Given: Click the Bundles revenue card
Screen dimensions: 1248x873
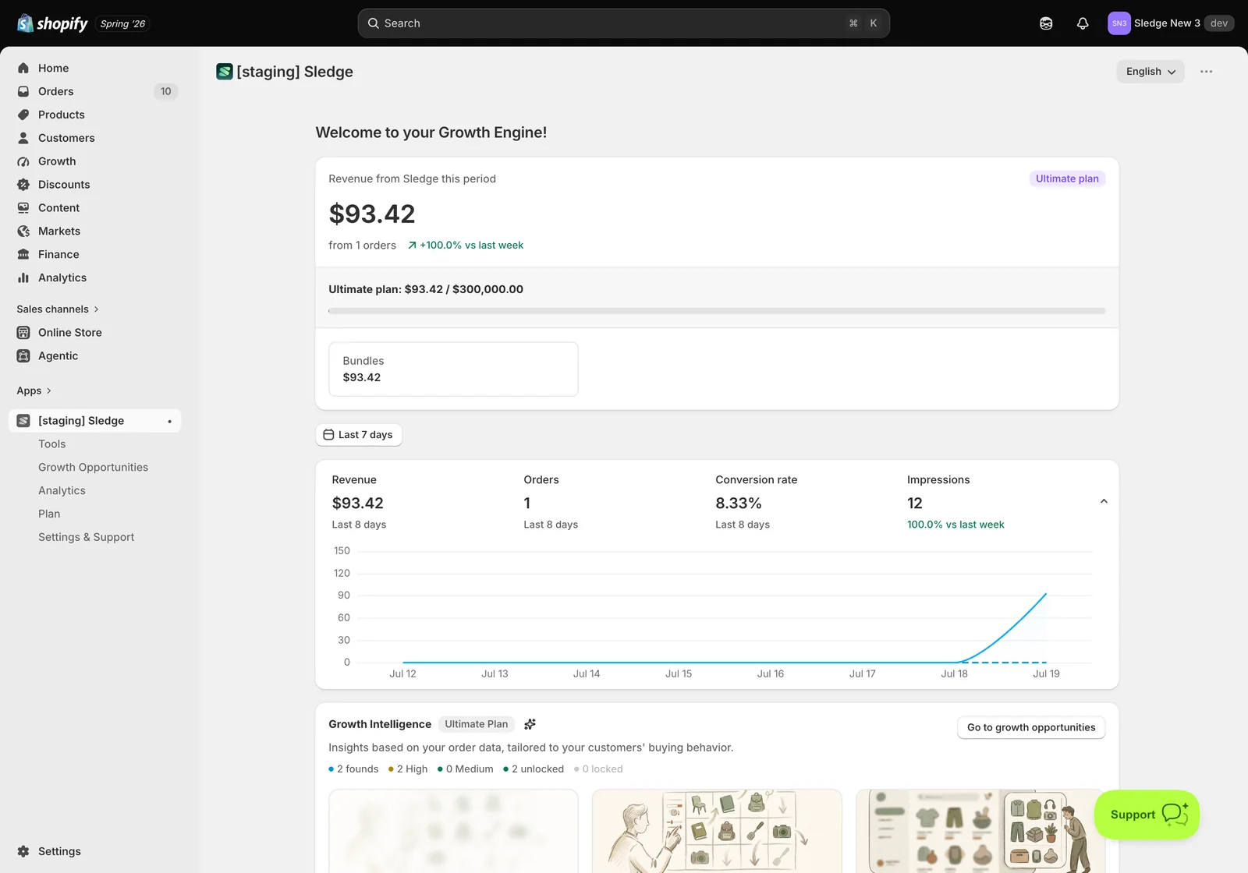Looking at the screenshot, I should 453,369.
